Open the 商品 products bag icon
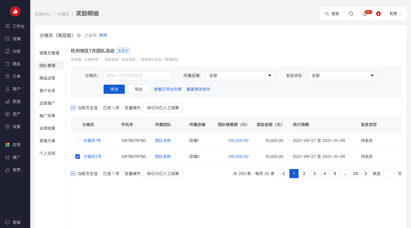This screenshot has width=411, height=228. (x=7, y=64)
